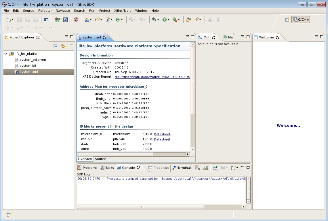Launch the shell console toolbar icon
The height and width of the screenshot is (221, 328).
[46, 19]
